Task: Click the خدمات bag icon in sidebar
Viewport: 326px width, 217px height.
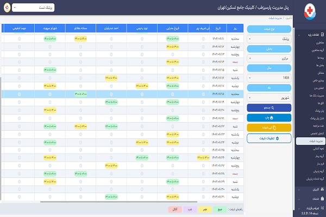Action: pos(322,199)
